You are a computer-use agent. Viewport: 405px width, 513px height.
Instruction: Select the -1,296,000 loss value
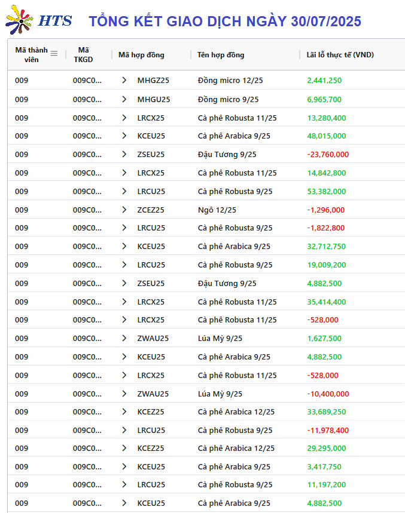pos(325,210)
